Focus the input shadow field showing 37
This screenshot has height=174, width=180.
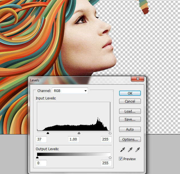[x=41, y=139]
